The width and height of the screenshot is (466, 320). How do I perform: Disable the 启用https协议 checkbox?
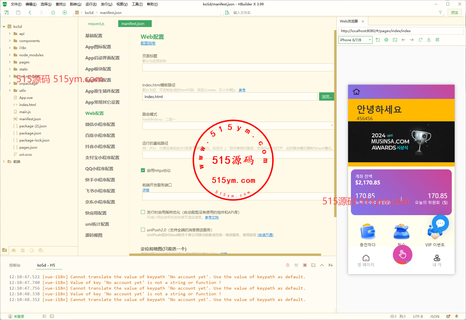[x=143, y=171]
